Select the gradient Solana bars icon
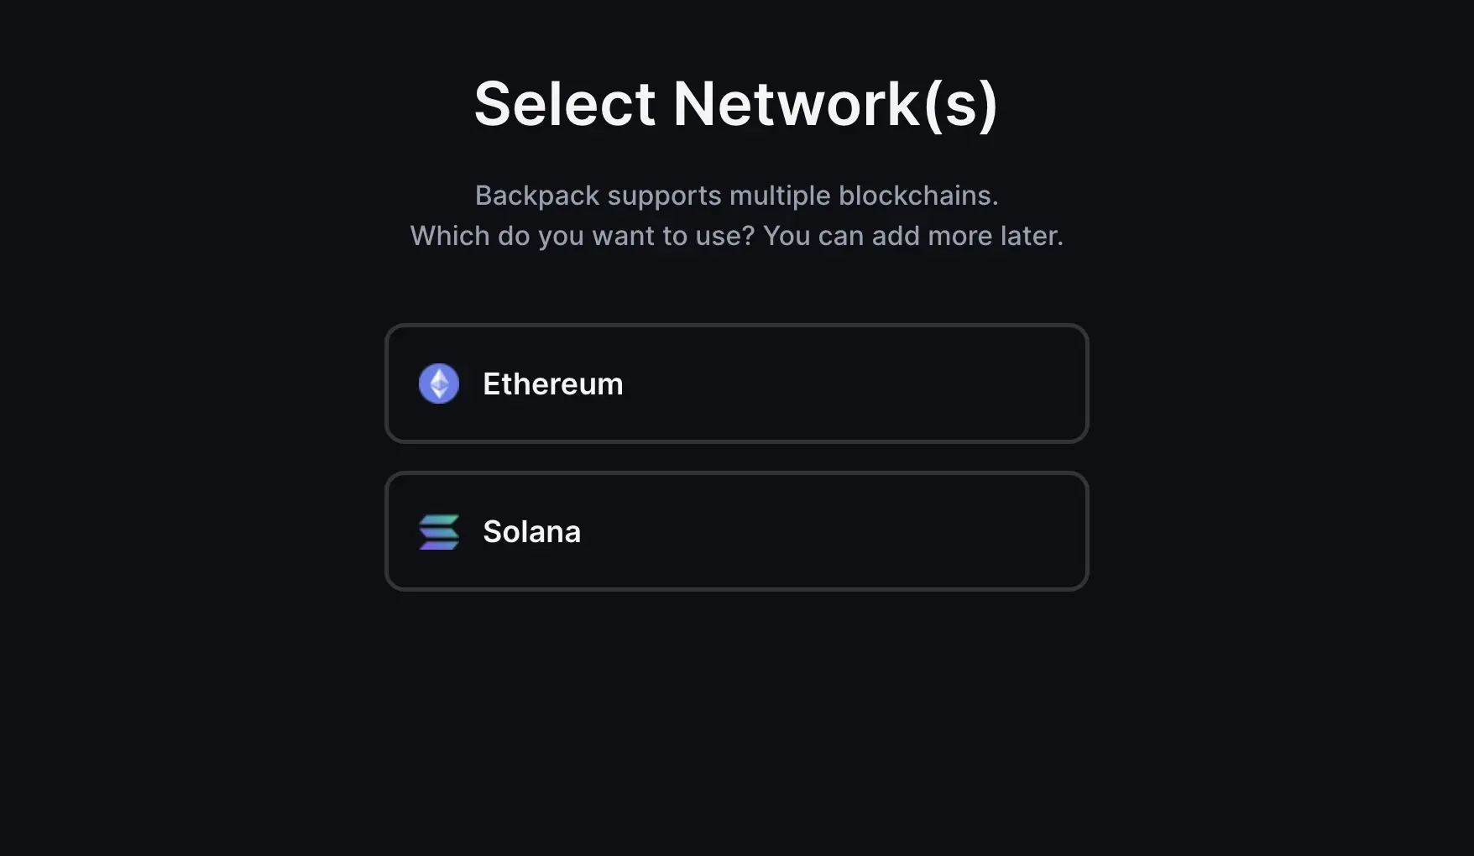Screen dimensions: 1474x856 (x=438, y=530)
